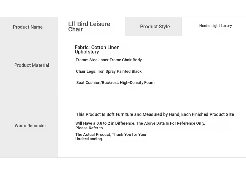Click the "Please Refer to" text
The width and height of the screenshot is (246, 175).
point(89,128)
